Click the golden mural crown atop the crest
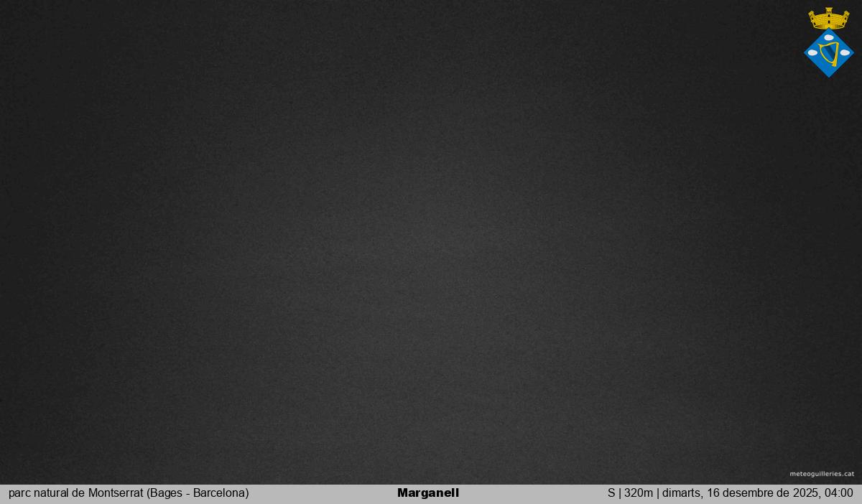This screenshot has width=862, height=504. click(x=828, y=20)
